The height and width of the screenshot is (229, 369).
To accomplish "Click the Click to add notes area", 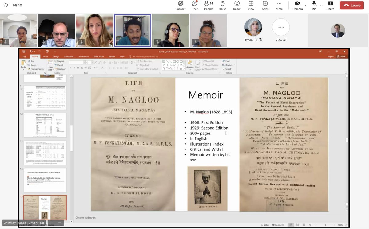I will coord(85,218).
